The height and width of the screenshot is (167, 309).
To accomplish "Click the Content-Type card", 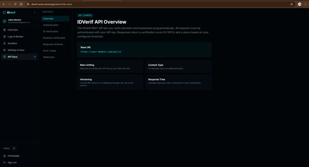I will coord(178,66).
